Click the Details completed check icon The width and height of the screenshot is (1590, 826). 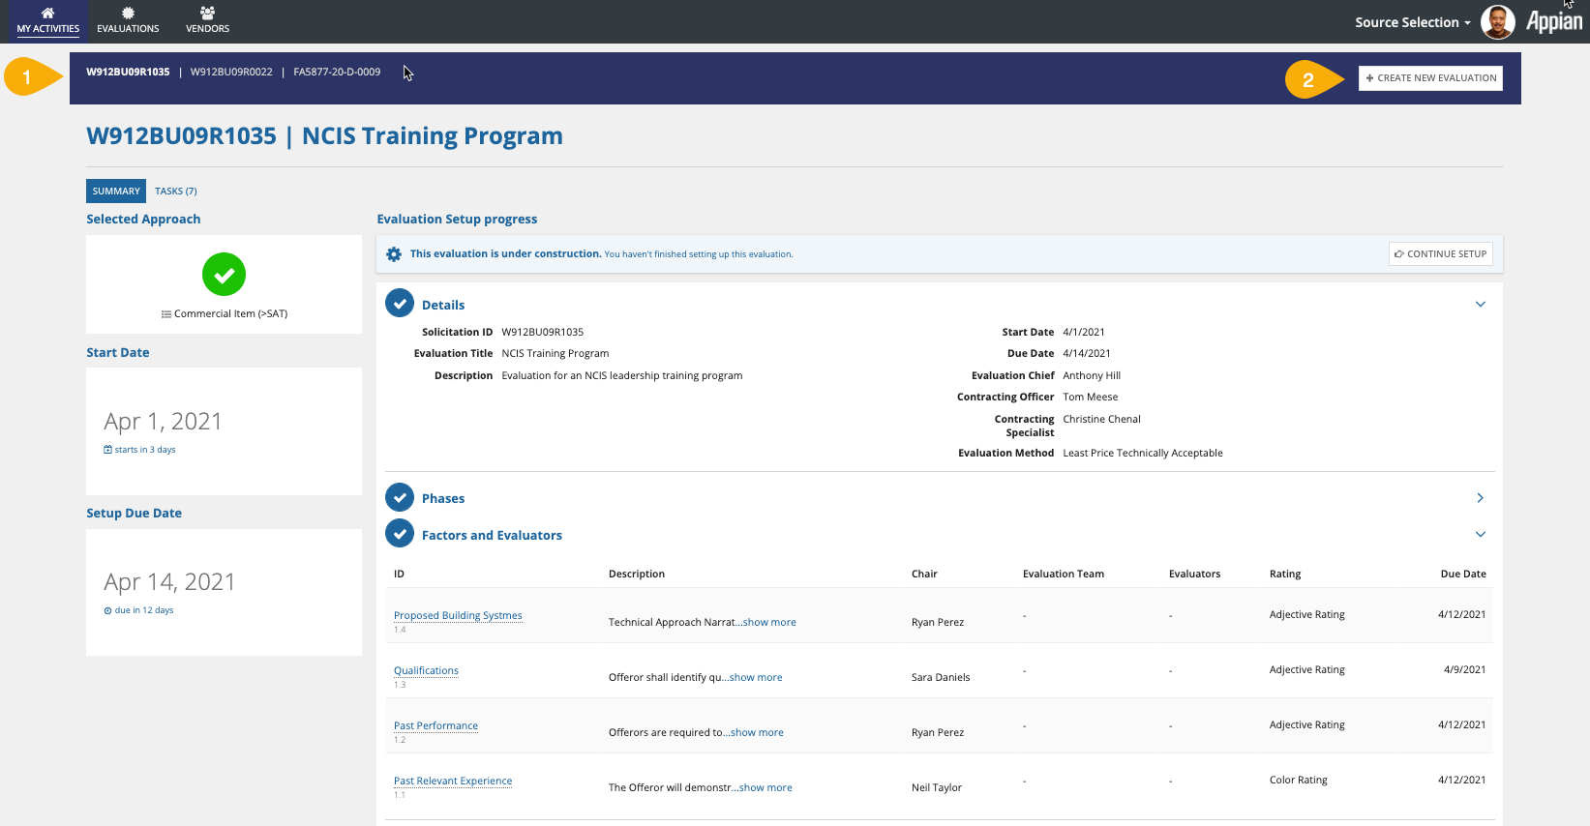pyautogui.click(x=400, y=304)
